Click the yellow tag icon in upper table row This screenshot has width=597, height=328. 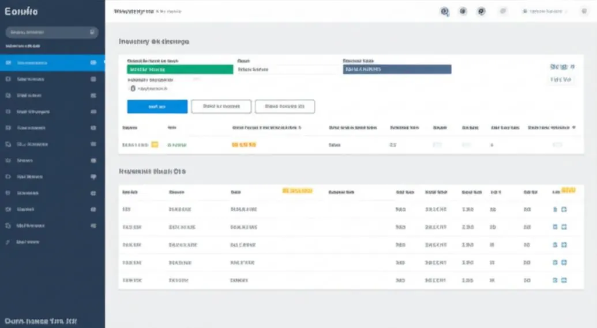(x=155, y=144)
